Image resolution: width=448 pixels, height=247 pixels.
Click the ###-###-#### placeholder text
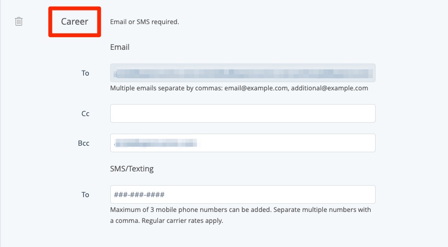[x=139, y=195]
